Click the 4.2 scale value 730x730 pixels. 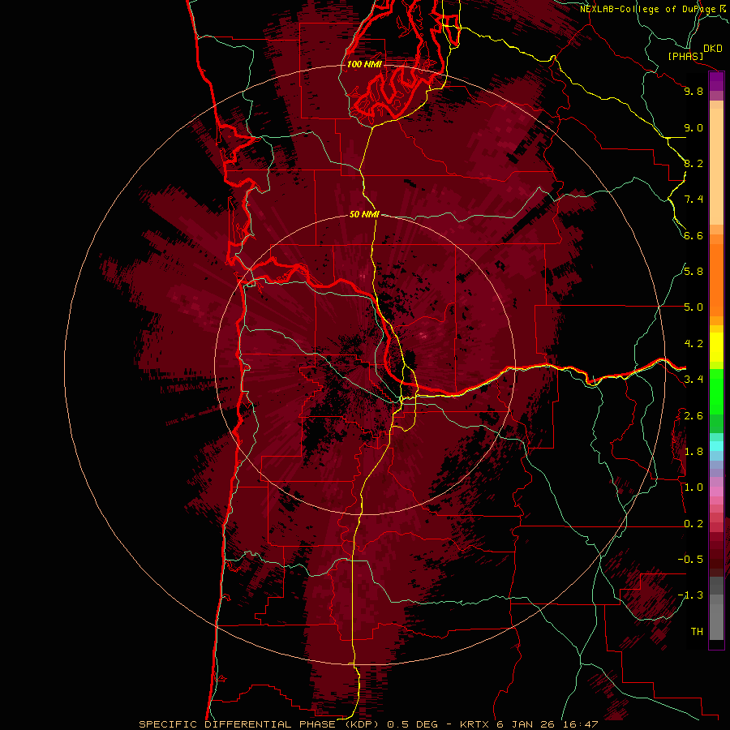(693, 344)
